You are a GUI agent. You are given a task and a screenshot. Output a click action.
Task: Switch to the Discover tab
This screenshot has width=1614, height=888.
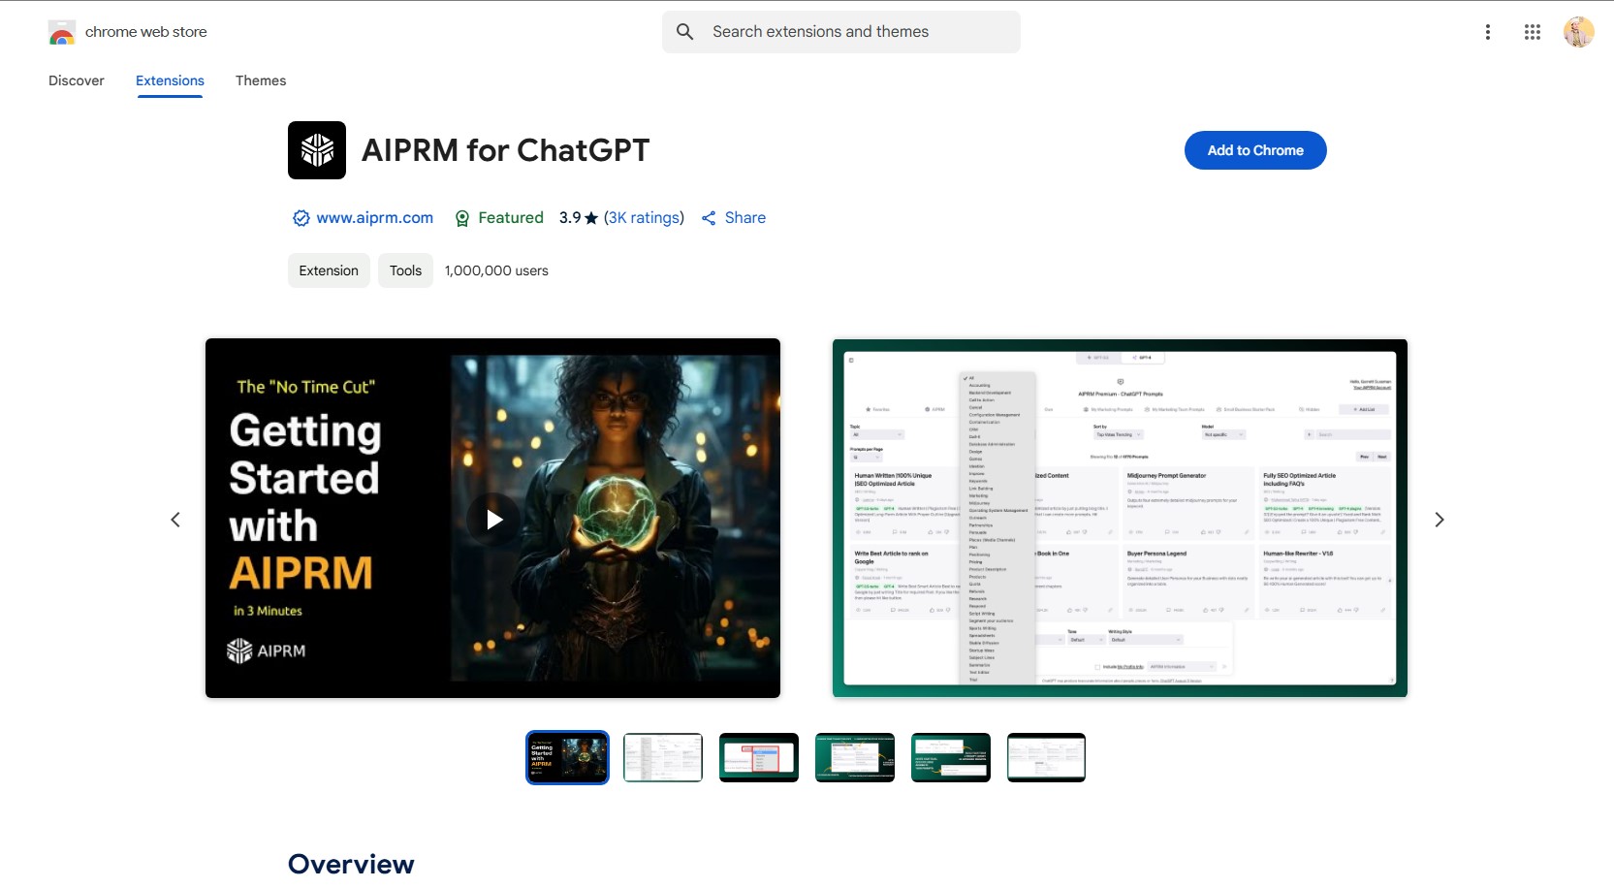[x=77, y=80]
